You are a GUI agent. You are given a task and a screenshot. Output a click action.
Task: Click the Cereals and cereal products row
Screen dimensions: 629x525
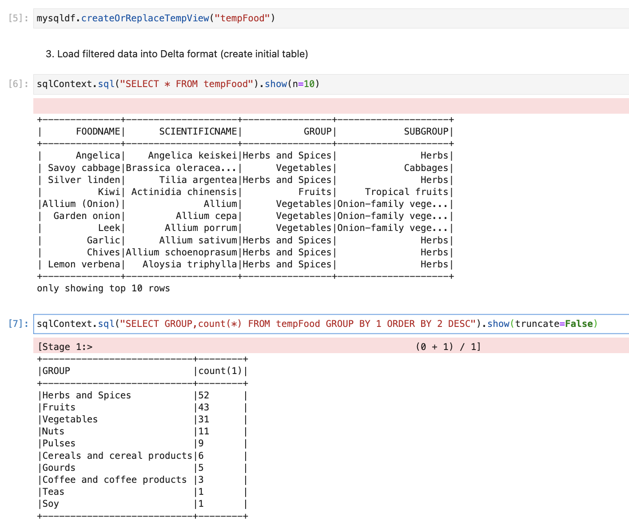pos(117,456)
